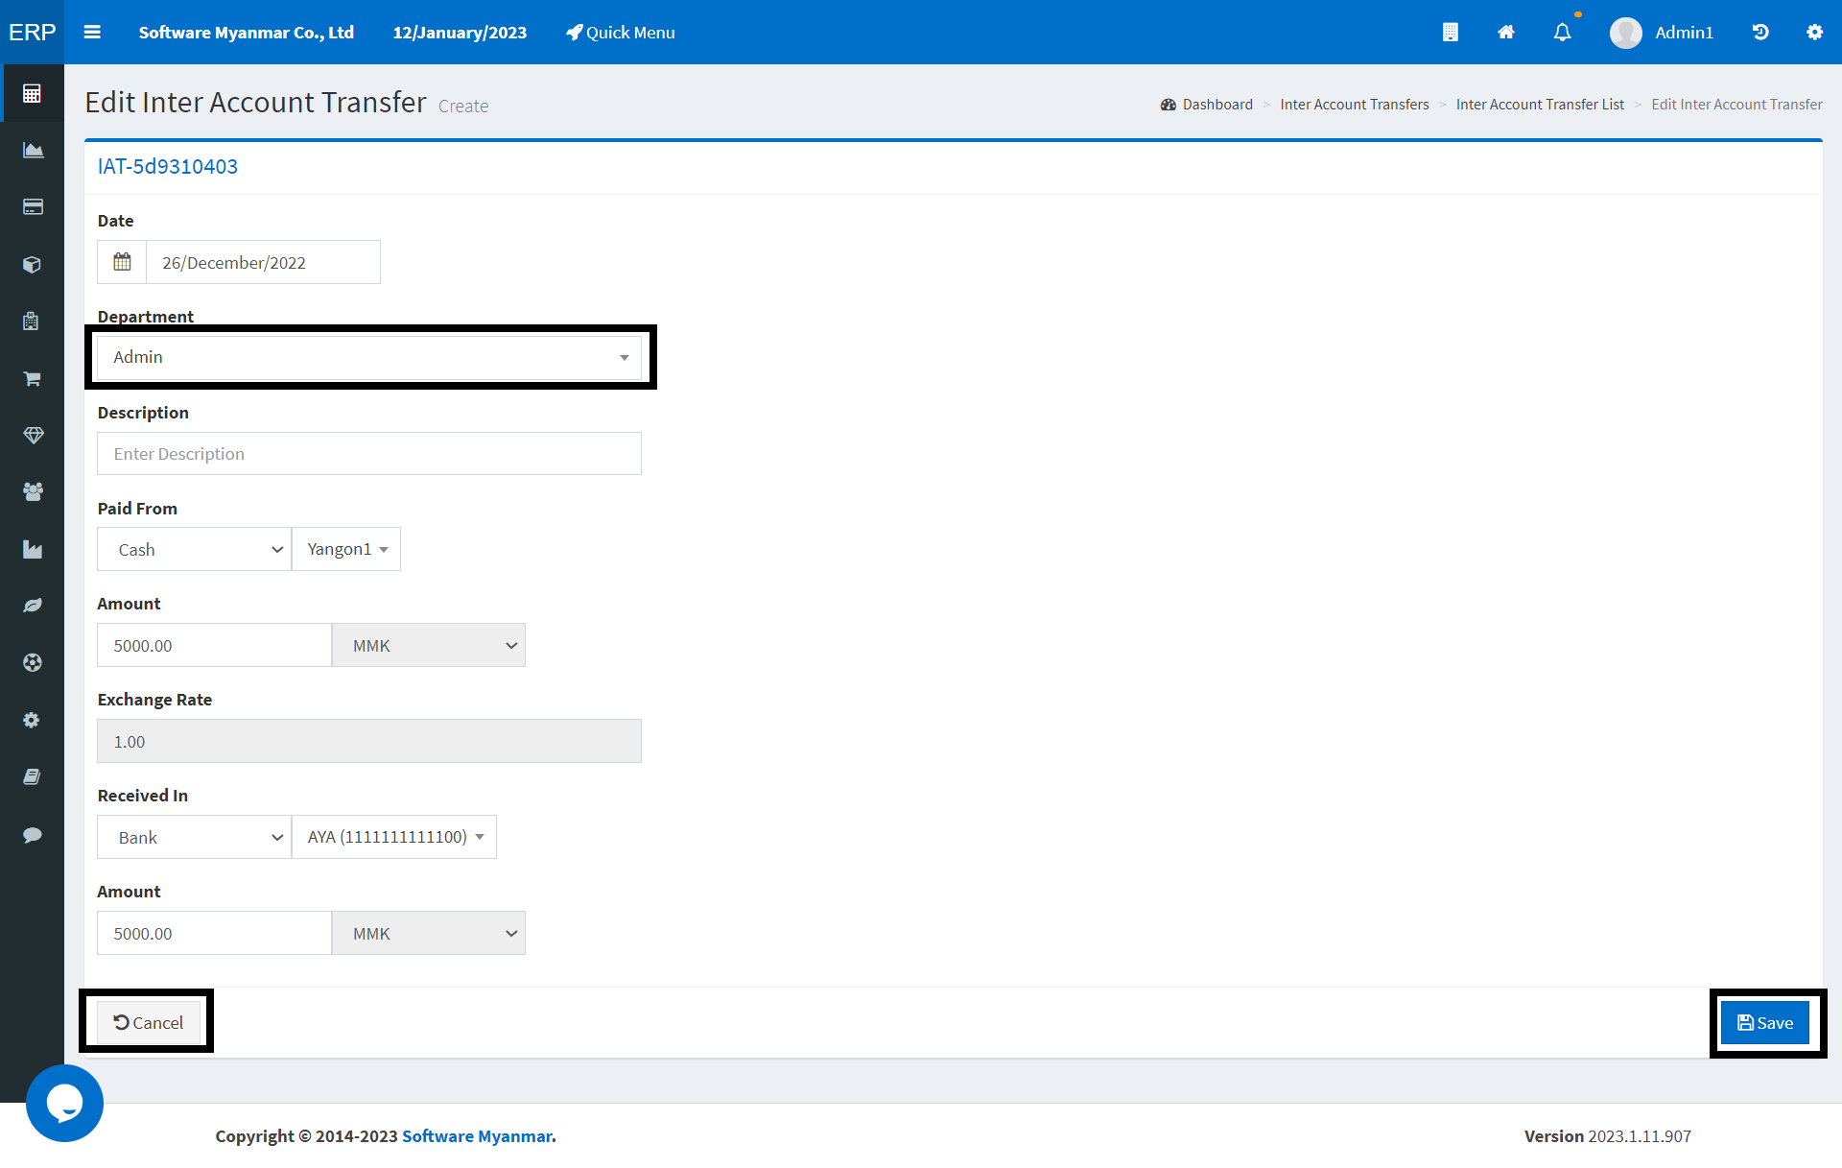
Task: Expand the Department Admin dropdown
Action: (x=369, y=357)
